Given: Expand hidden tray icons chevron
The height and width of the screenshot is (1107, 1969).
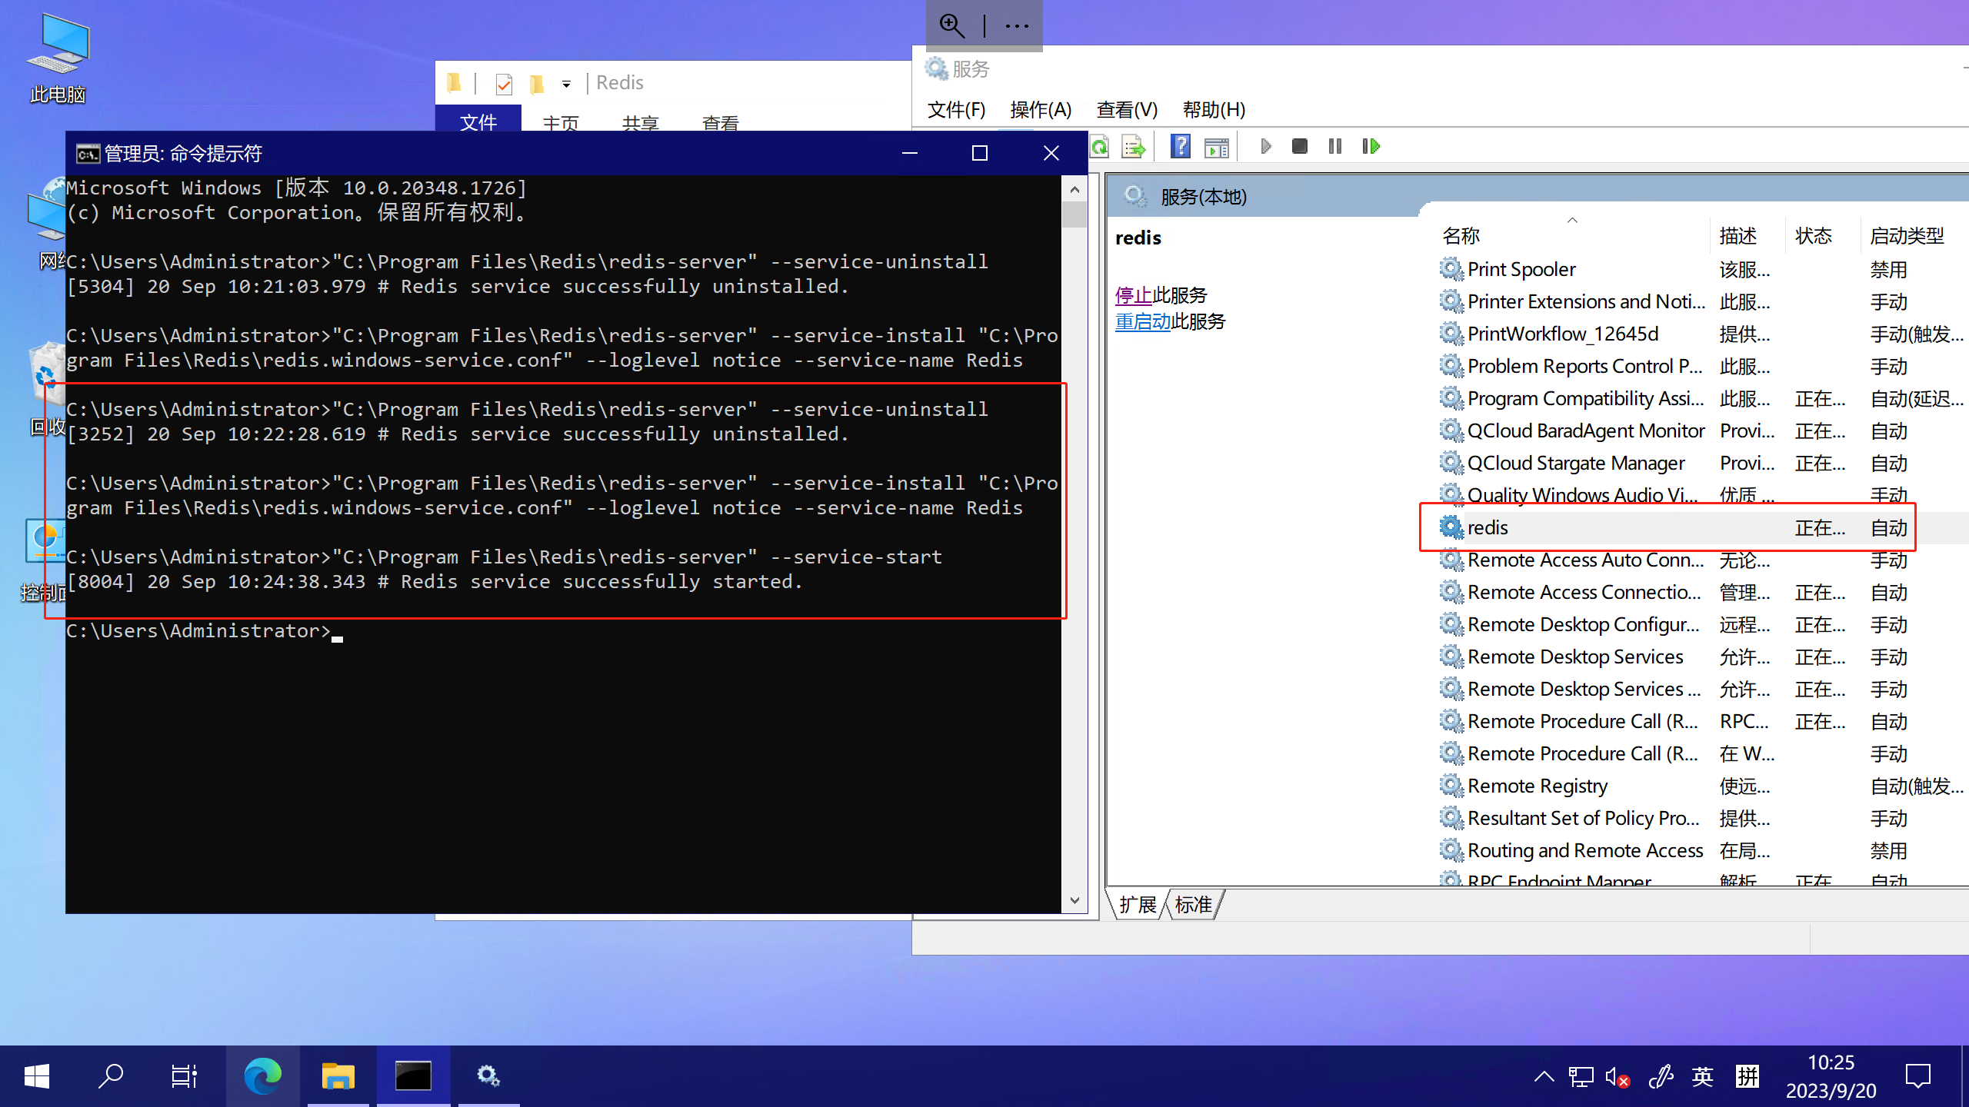Looking at the screenshot, I should (1544, 1076).
